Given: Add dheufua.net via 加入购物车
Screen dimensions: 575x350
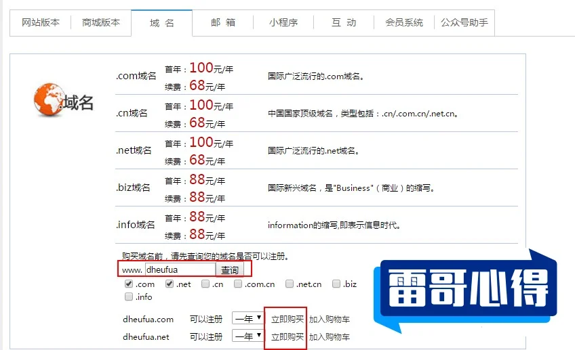Looking at the screenshot, I should pyautogui.click(x=330, y=337).
